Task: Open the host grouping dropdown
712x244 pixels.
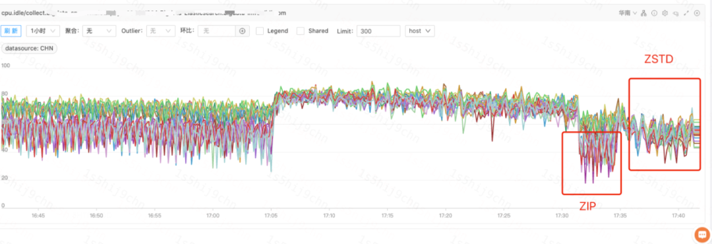Action: [x=419, y=31]
